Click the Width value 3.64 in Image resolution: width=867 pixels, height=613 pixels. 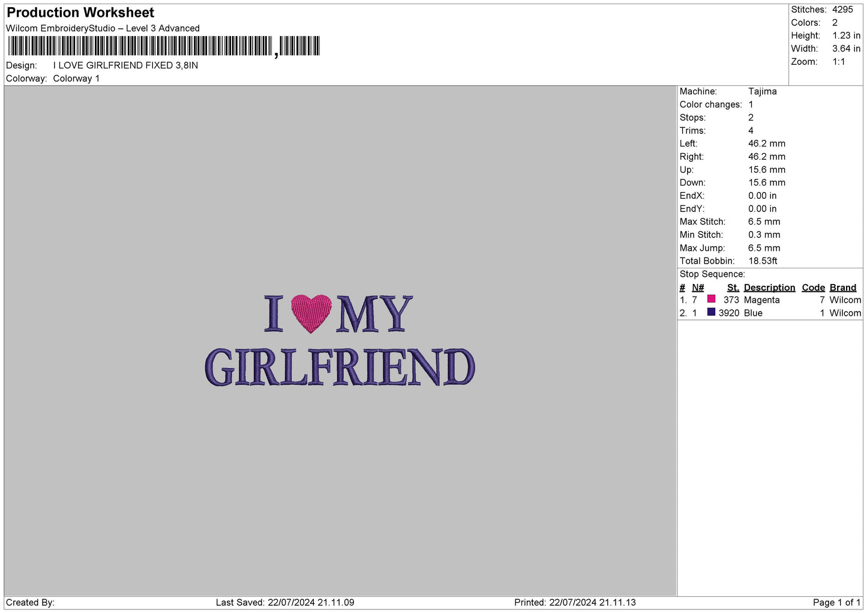(847, 49)
